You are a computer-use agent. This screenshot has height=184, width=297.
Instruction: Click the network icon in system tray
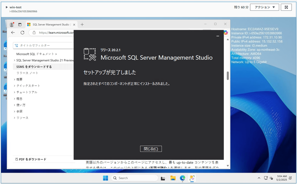266,178
